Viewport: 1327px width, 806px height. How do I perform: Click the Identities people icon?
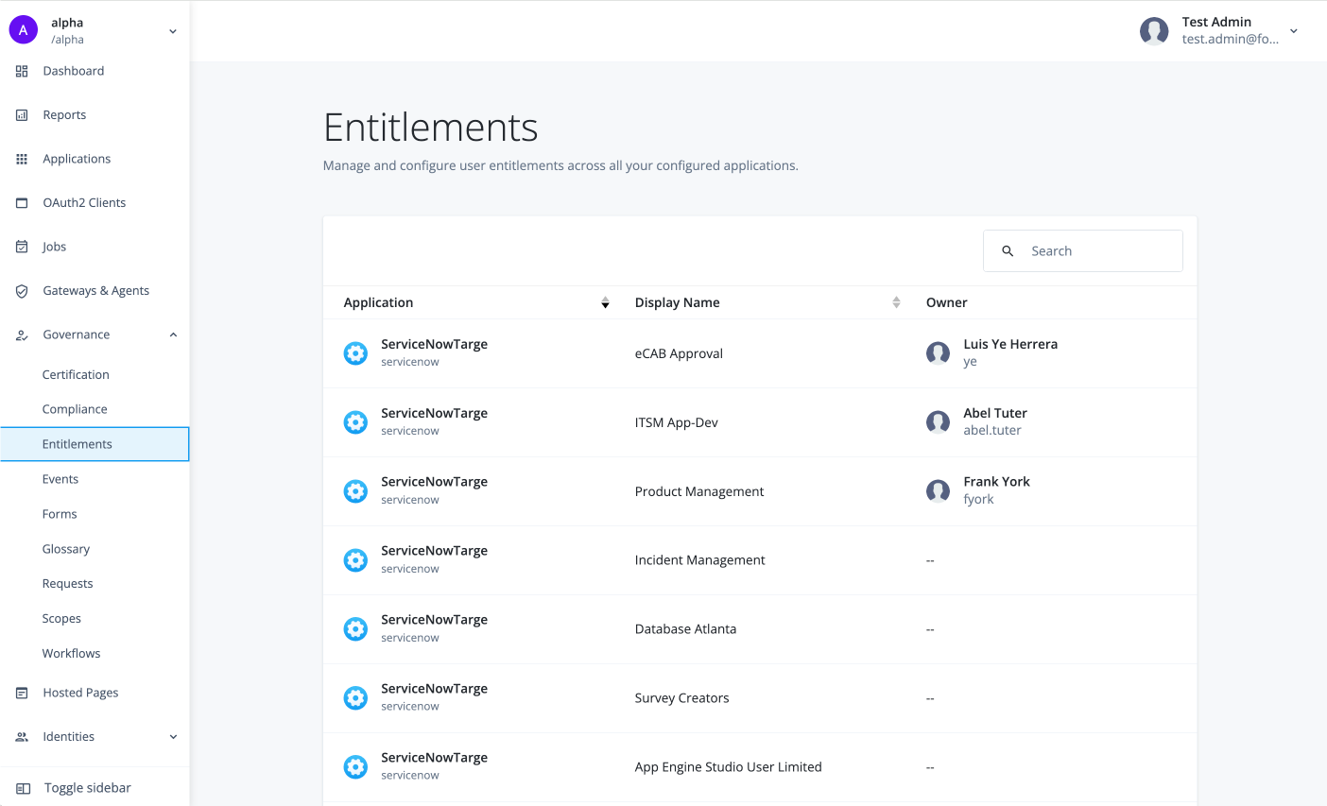tap(21, 736)
